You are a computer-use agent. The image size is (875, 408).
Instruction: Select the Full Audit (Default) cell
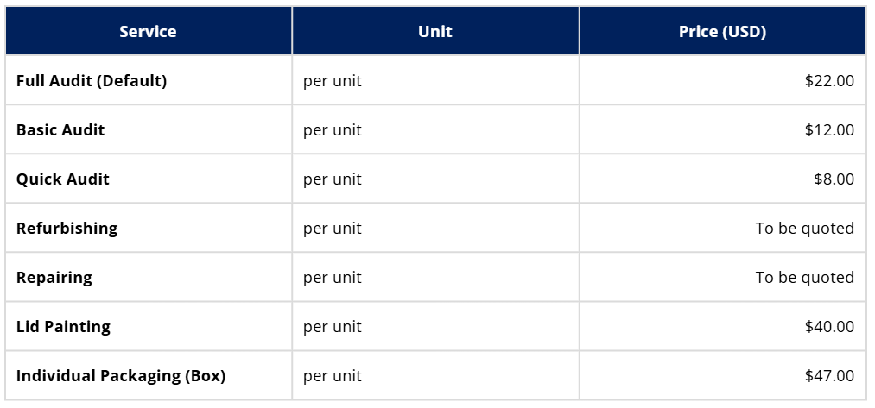tap(92, 81)
